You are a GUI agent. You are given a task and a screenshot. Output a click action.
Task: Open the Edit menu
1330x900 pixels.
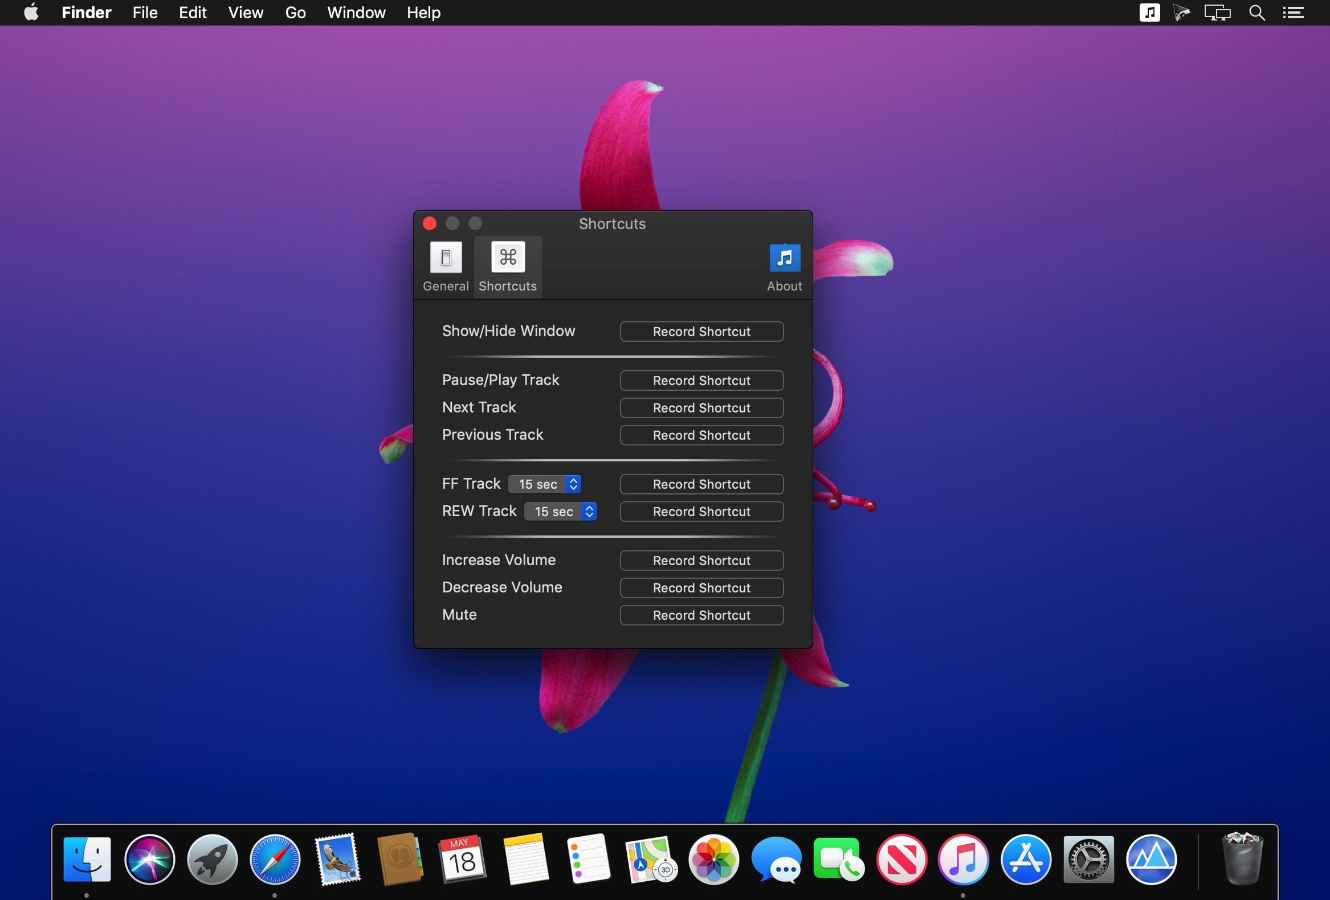pos(193,13)
